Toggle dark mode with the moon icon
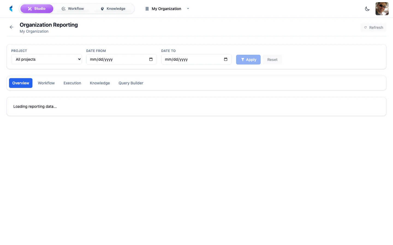393x245 pixels. tap(367, 8)
